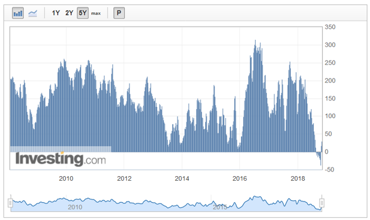Click the 350 y-axis value

330,27
